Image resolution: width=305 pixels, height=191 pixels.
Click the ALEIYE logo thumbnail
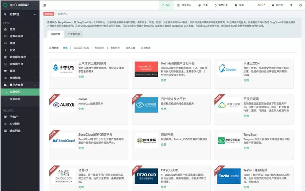(x=64, y=105)
